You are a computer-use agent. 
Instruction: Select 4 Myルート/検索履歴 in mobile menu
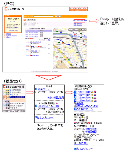click(17, 97)
